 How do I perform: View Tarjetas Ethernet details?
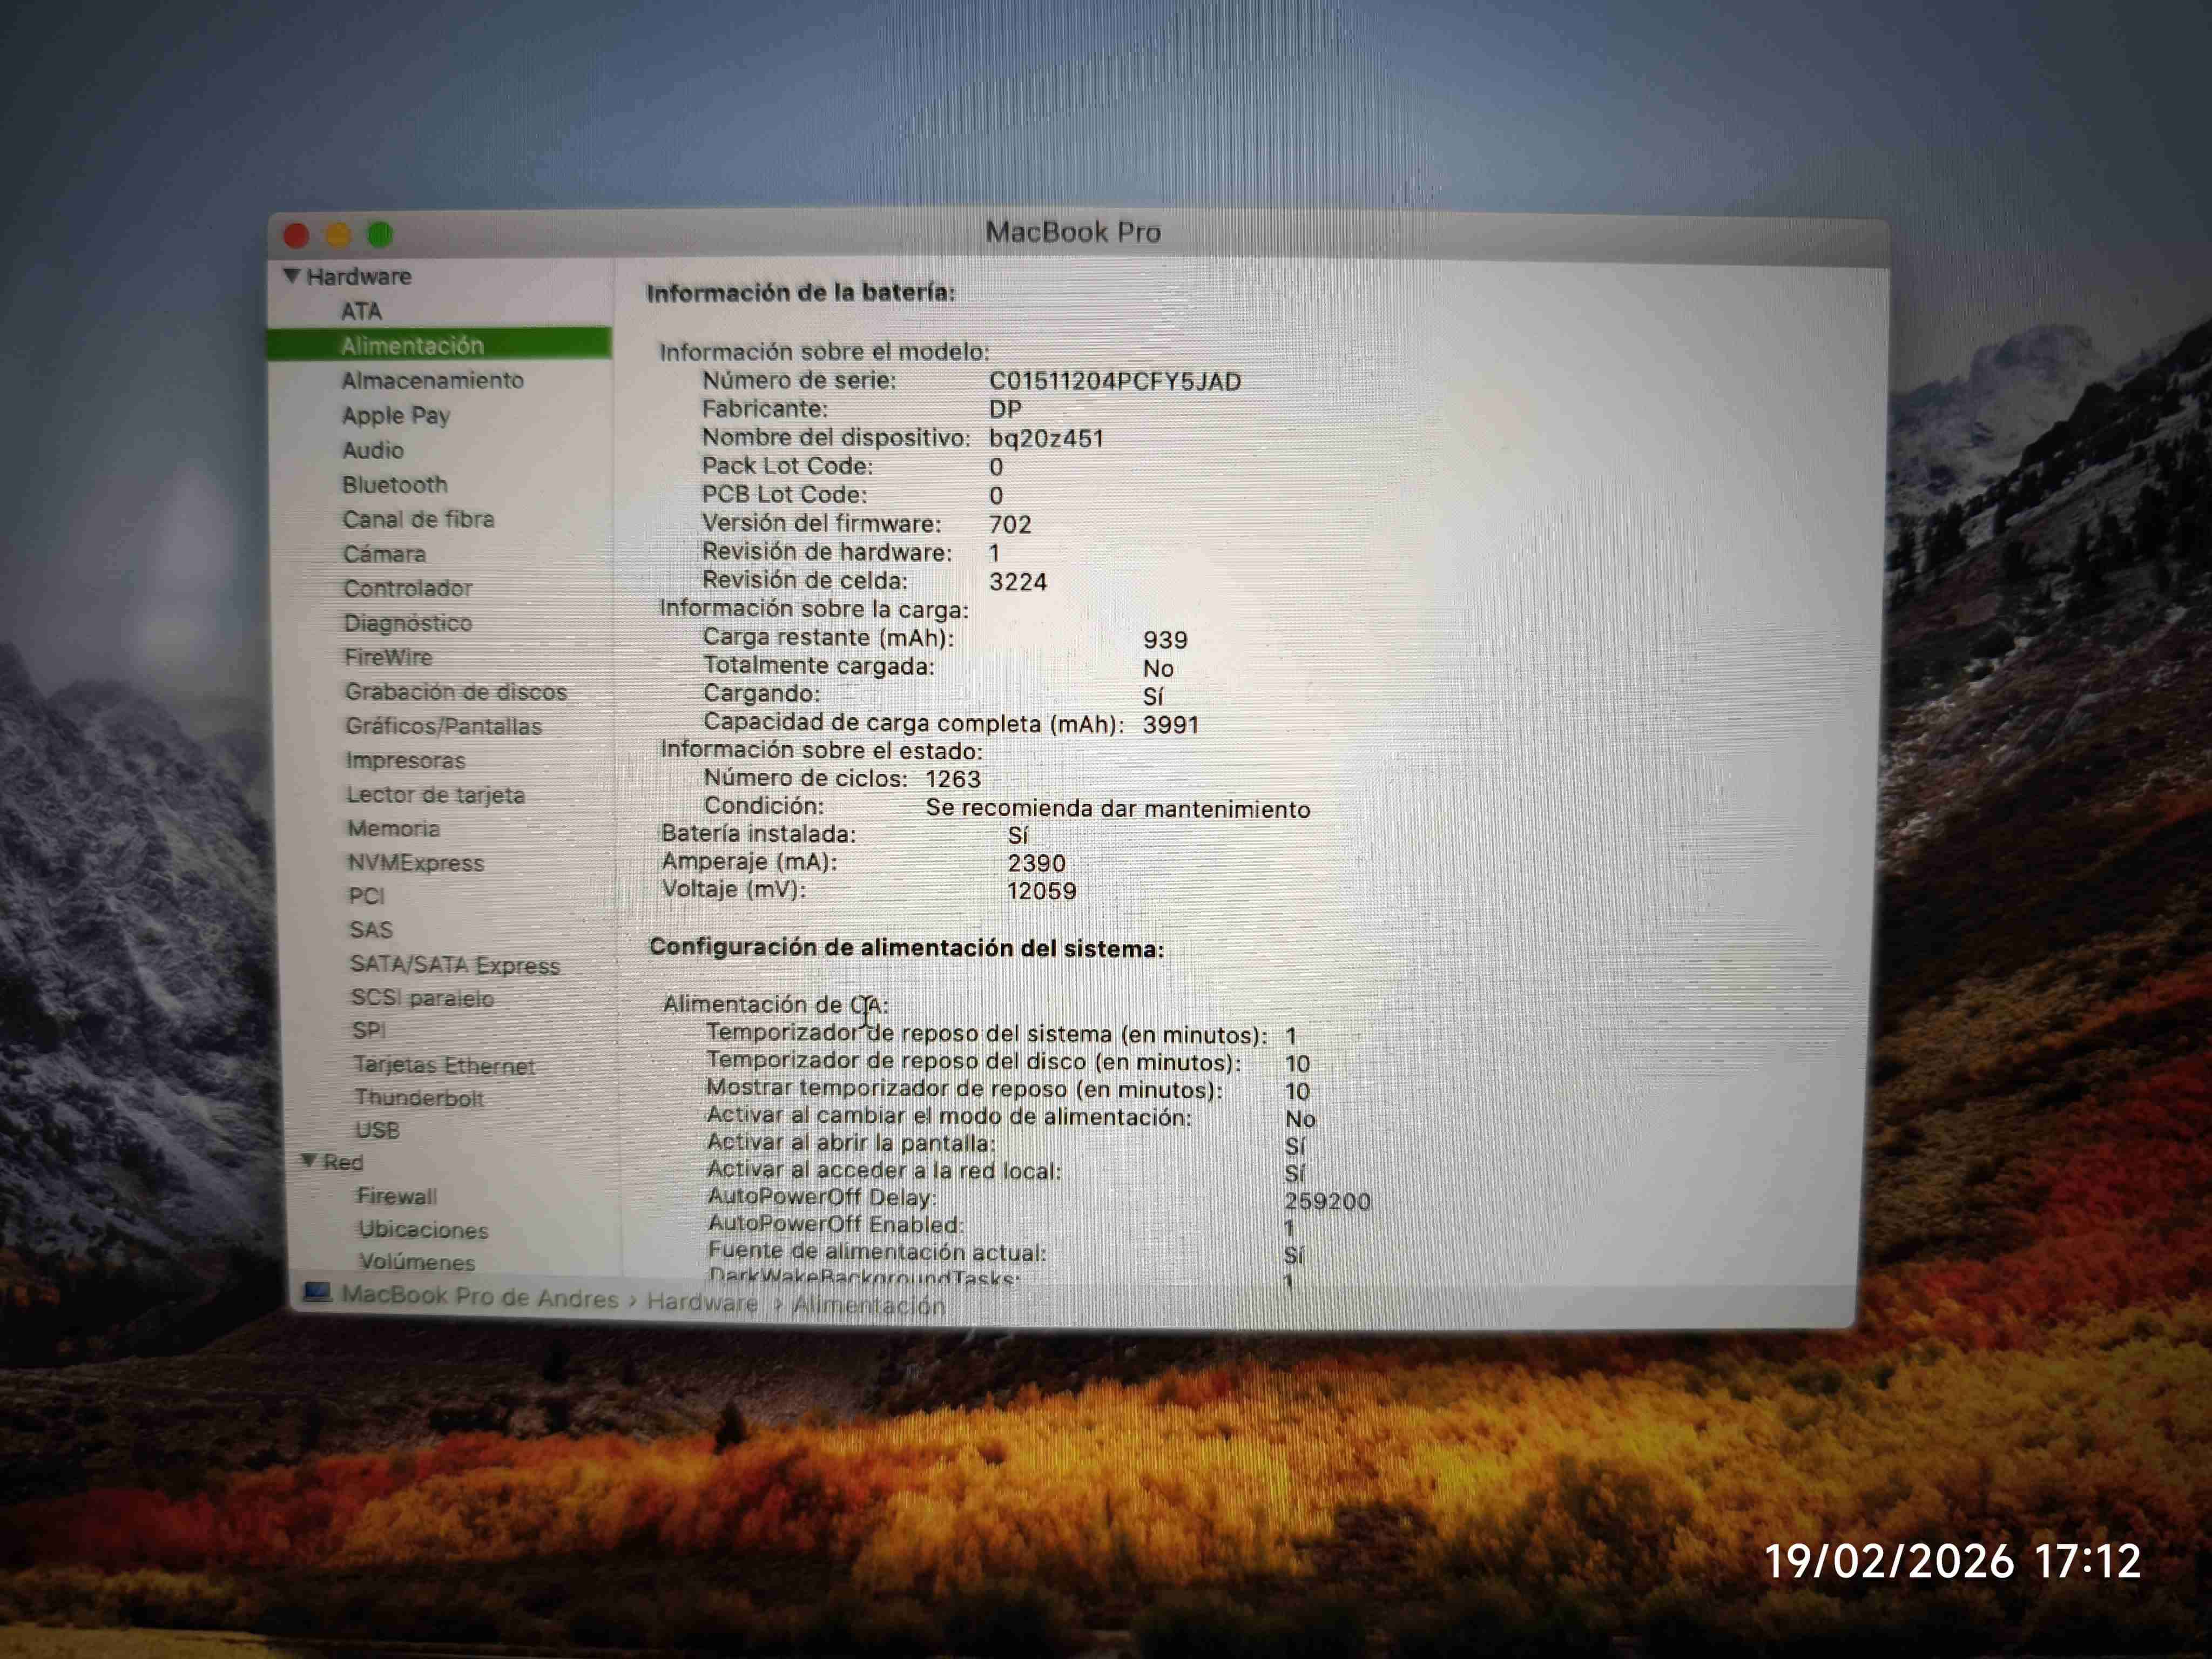coord(444,1065)
